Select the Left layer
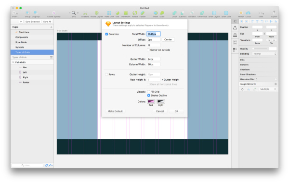Screen dimensions: 289x183 click(32, 72)
